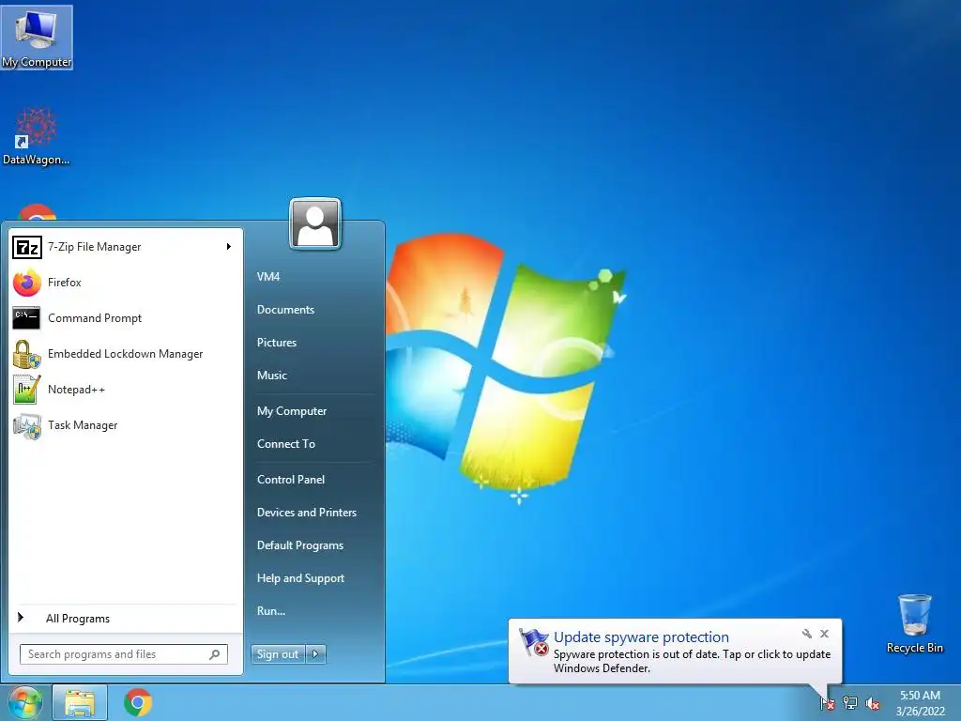Screen dimensions: 961x721
Task: Open the shutdown options arrow next to Sign out
Action: click(x=315, y=654)
